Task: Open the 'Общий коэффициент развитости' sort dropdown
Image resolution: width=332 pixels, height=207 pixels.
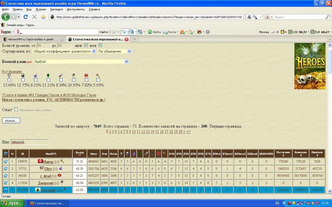Action: [64, 51]
